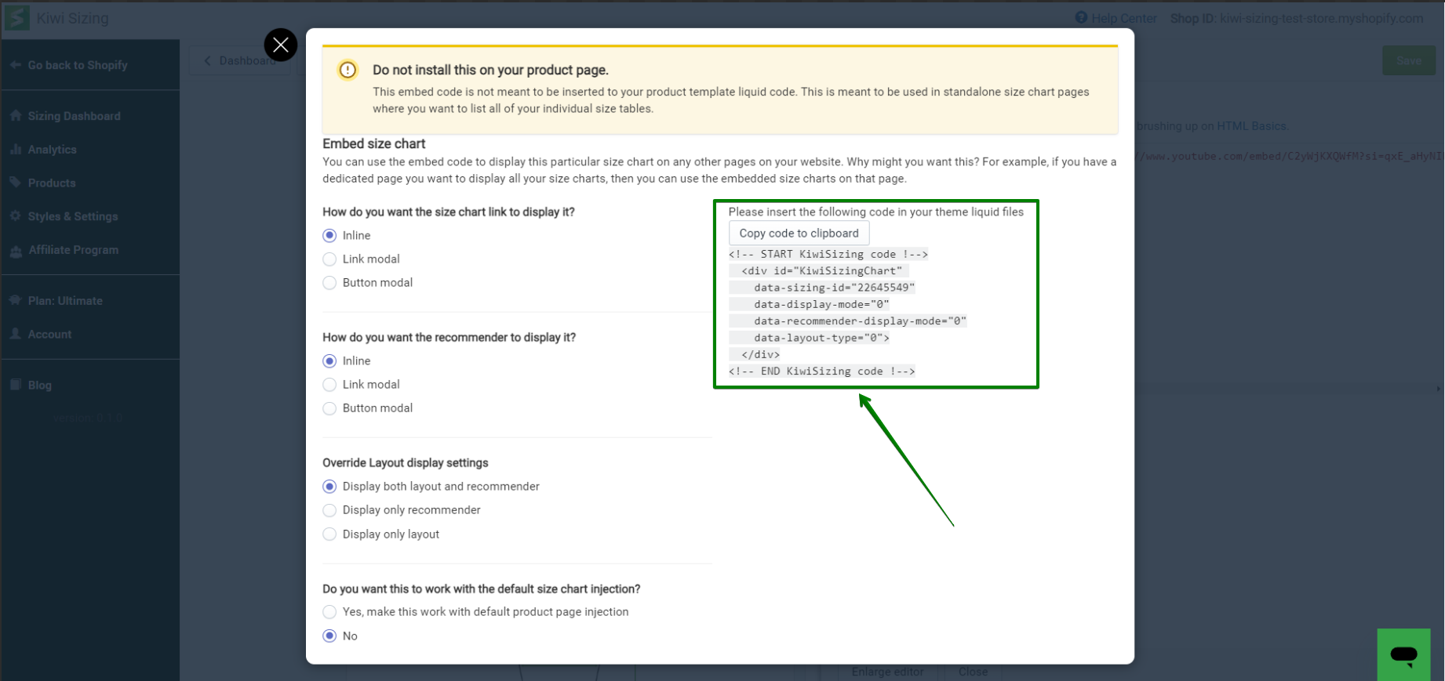Copy code to clipboard

click(x=799, y=233)
